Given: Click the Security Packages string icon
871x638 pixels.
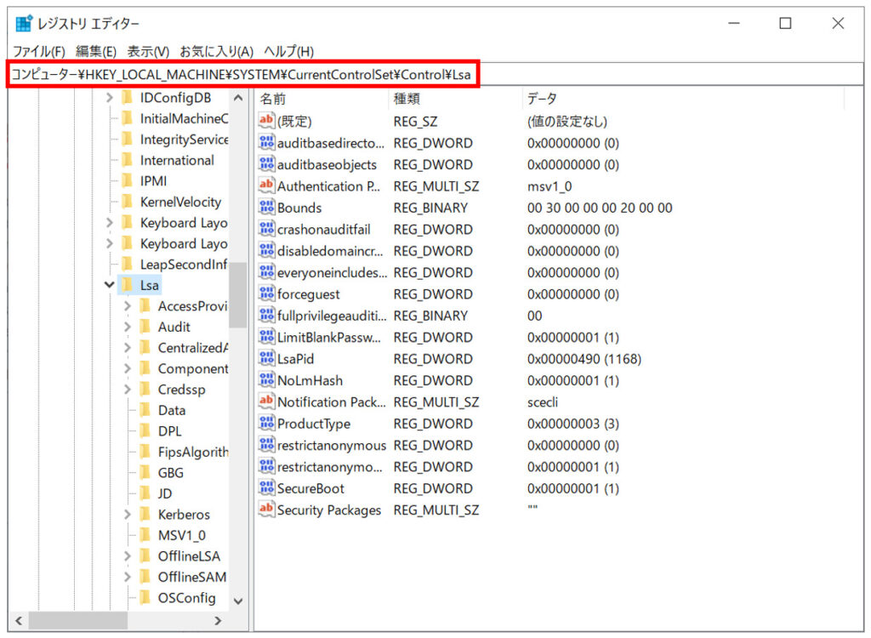Looking at the screenshot, I should point(266,510).
